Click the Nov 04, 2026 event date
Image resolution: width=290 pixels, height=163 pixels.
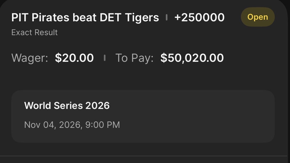pos(53,125)
